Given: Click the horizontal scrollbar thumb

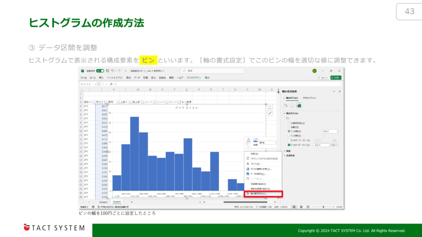Looking at the screenshot, I should pyautogui.click(x=245, y=202).
